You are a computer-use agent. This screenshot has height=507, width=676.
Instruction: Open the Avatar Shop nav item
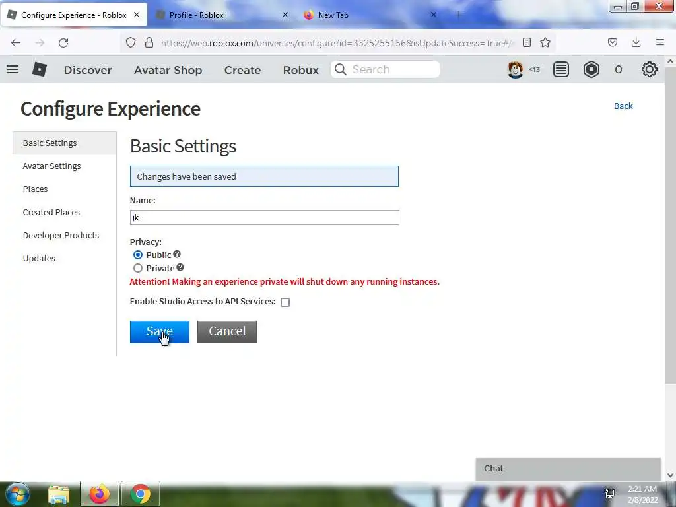(168, 70)
